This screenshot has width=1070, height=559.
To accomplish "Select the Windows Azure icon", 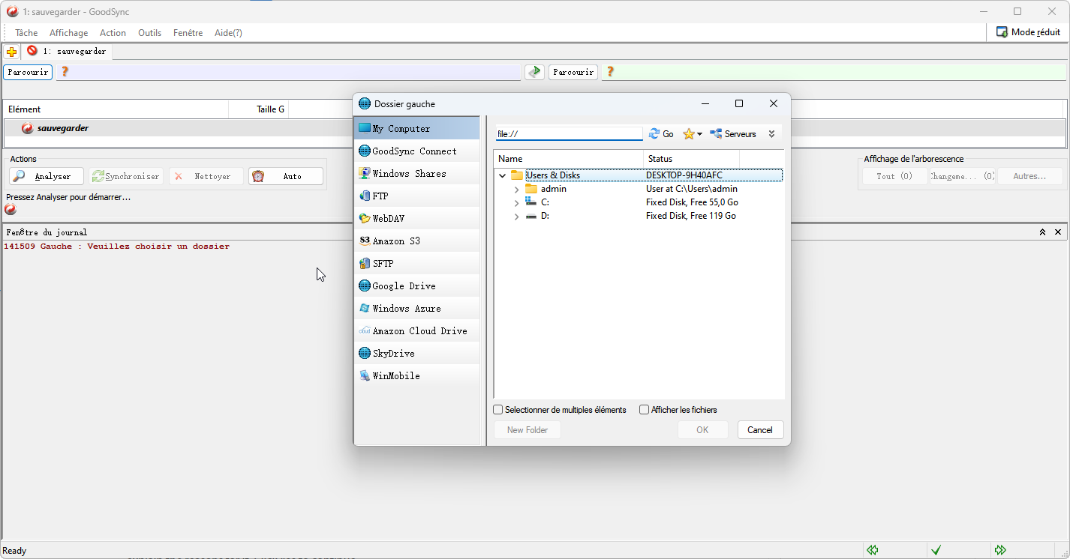I will tap(365, 308).
